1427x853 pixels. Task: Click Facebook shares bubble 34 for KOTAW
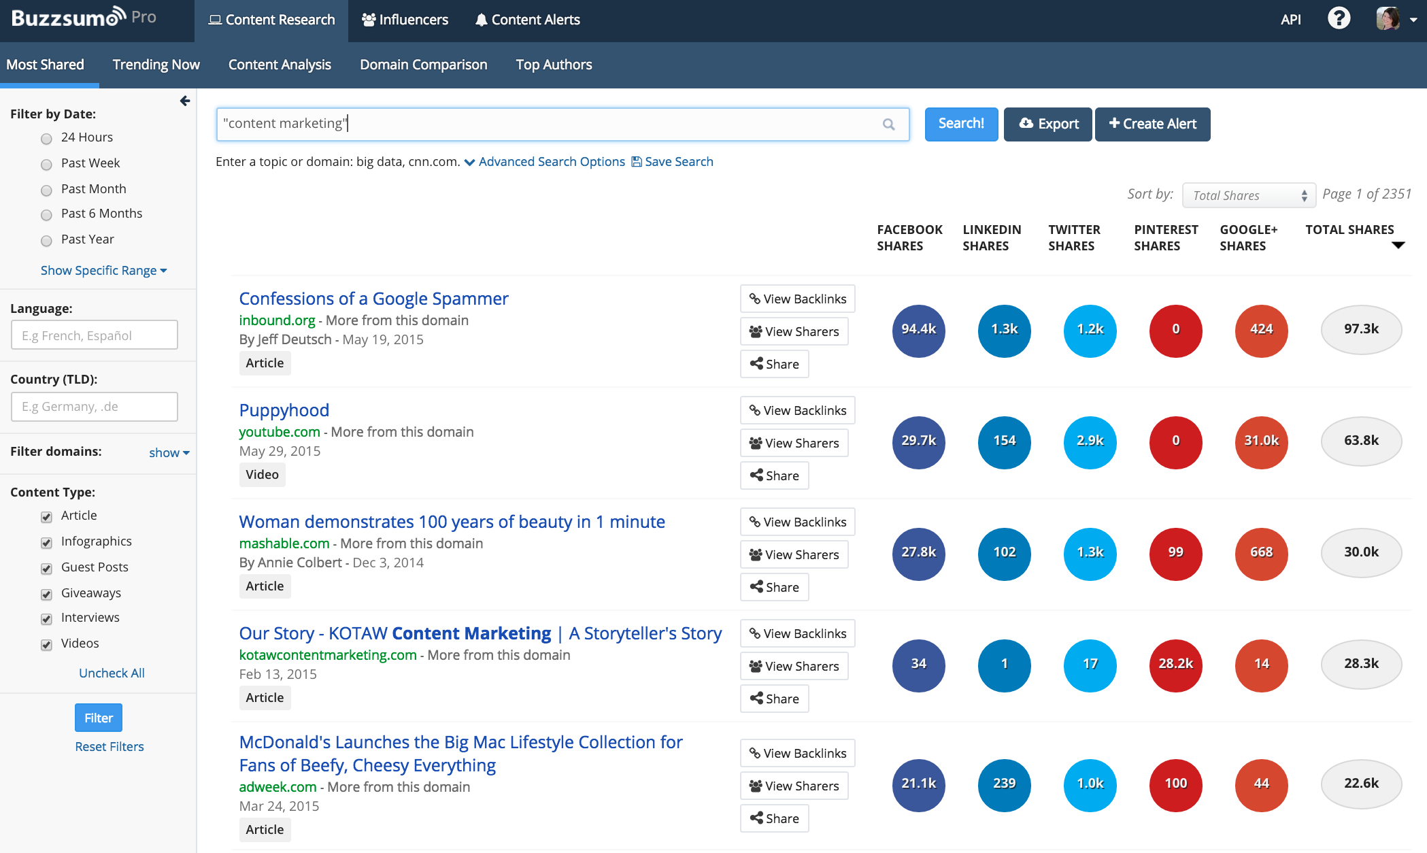(x=918, y=665)
